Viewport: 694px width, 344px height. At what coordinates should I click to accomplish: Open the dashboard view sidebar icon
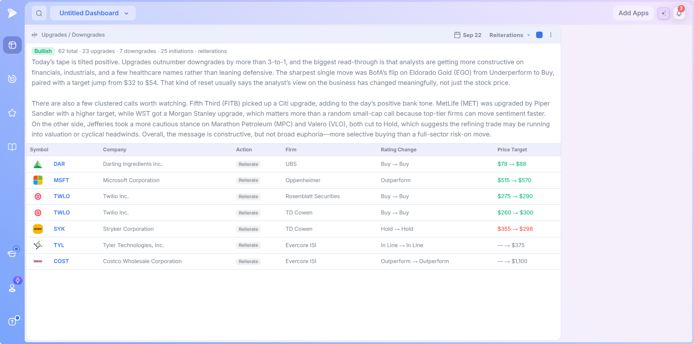12,45
